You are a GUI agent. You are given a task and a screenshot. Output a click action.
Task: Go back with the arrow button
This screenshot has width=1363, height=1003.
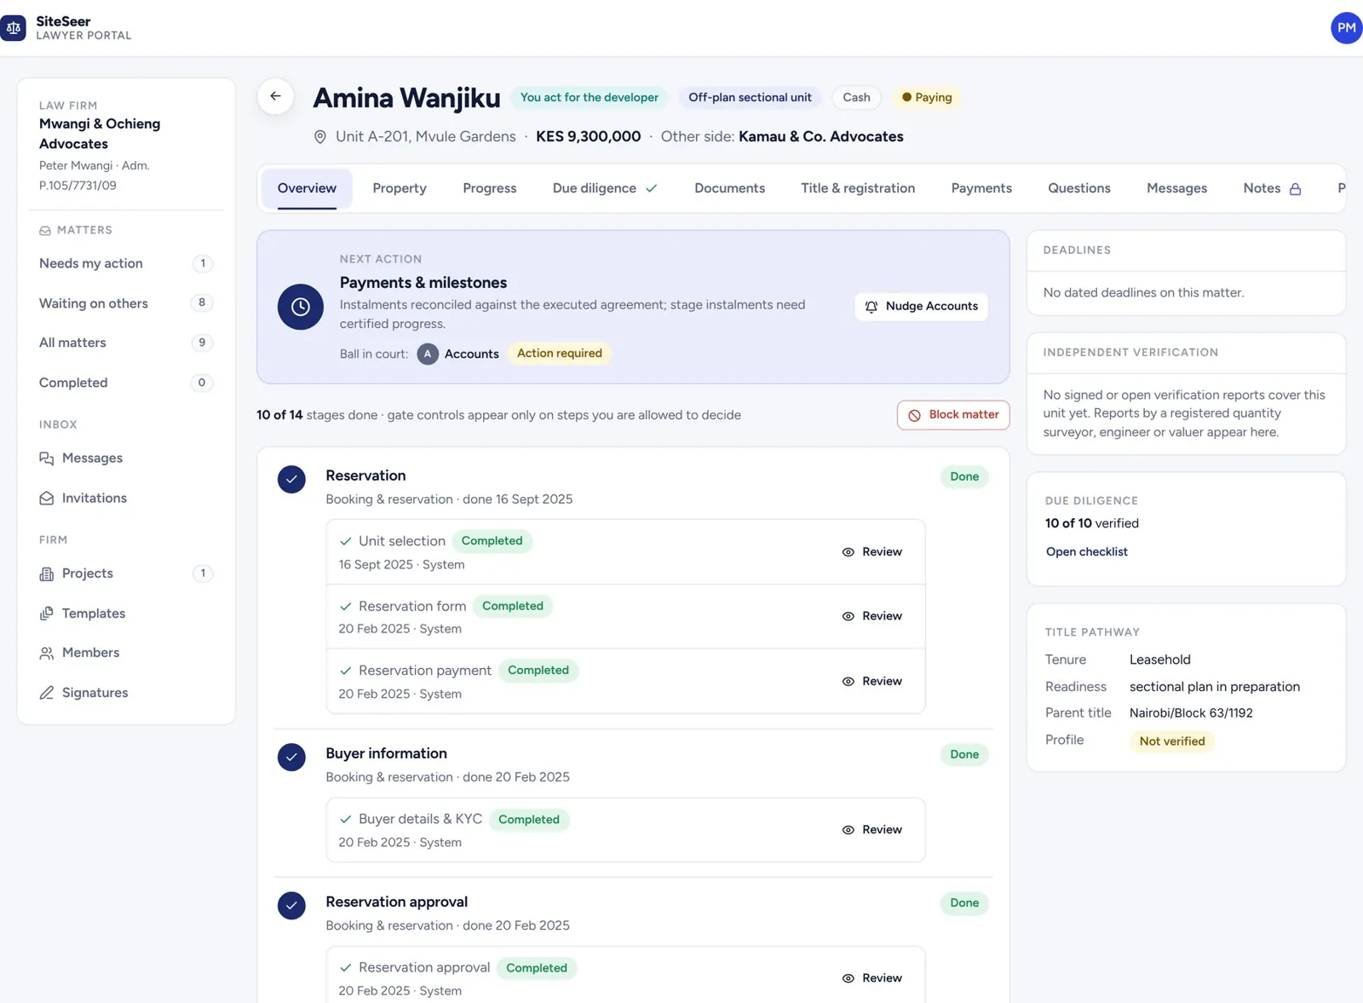(x=275, y=96)
